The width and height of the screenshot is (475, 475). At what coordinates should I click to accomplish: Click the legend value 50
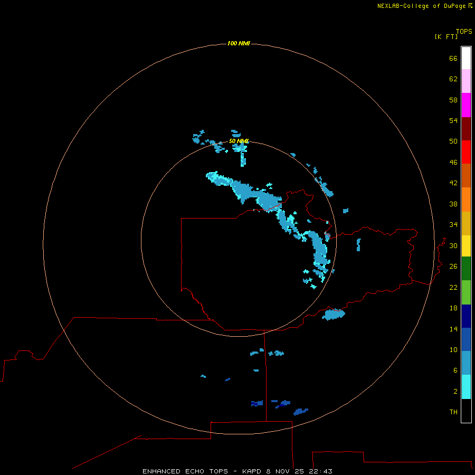pos(453,141)
